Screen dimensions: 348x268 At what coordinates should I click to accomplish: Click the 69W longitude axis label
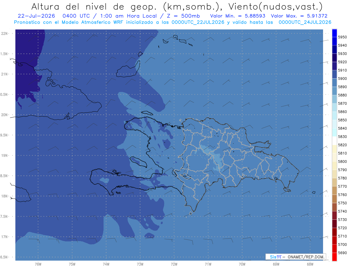pyautogui.click(x=276, y=264)
